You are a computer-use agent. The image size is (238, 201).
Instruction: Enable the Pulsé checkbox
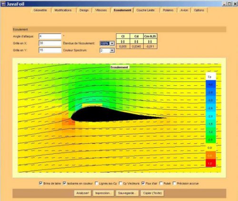click(161, 183)
